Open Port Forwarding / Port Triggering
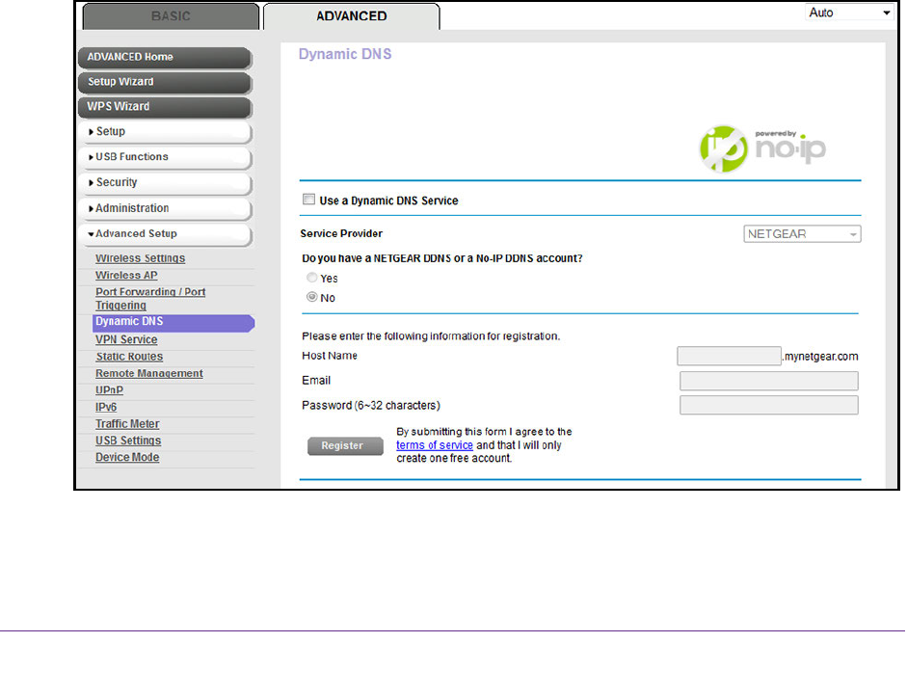The width and height of the screenshot is (907, 696). point(150,299)
